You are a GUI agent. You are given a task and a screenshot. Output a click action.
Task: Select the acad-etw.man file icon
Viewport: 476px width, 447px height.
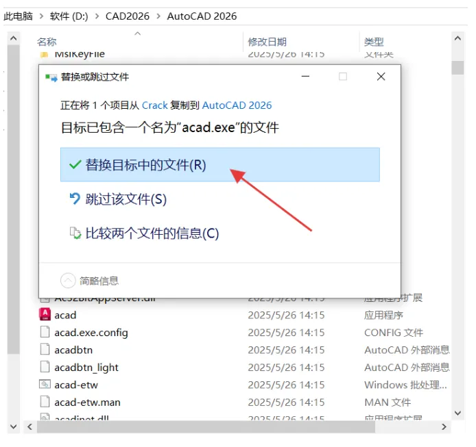click(45, 402)
